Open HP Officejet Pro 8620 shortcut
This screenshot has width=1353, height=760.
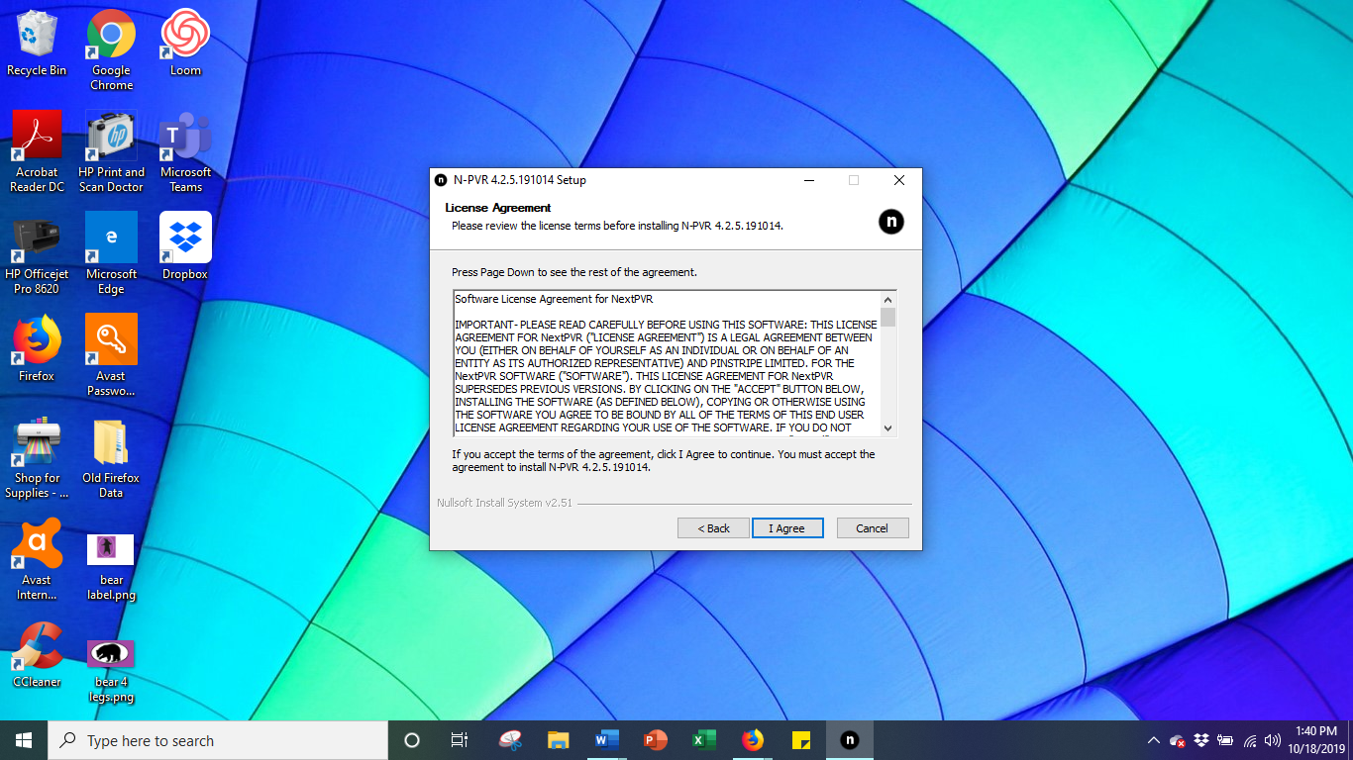(37, 254)
